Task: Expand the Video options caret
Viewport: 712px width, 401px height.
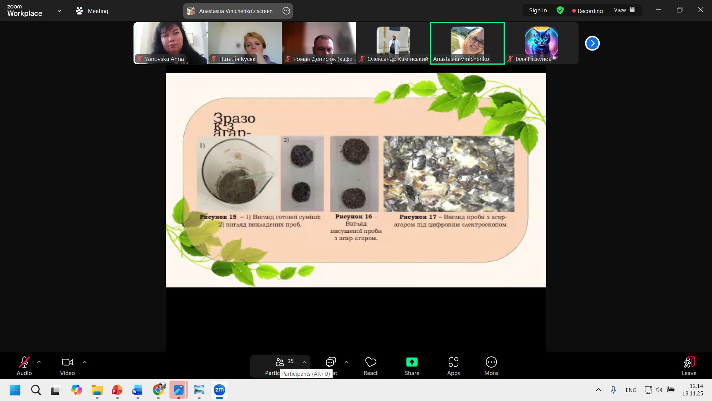Action: 85,362
